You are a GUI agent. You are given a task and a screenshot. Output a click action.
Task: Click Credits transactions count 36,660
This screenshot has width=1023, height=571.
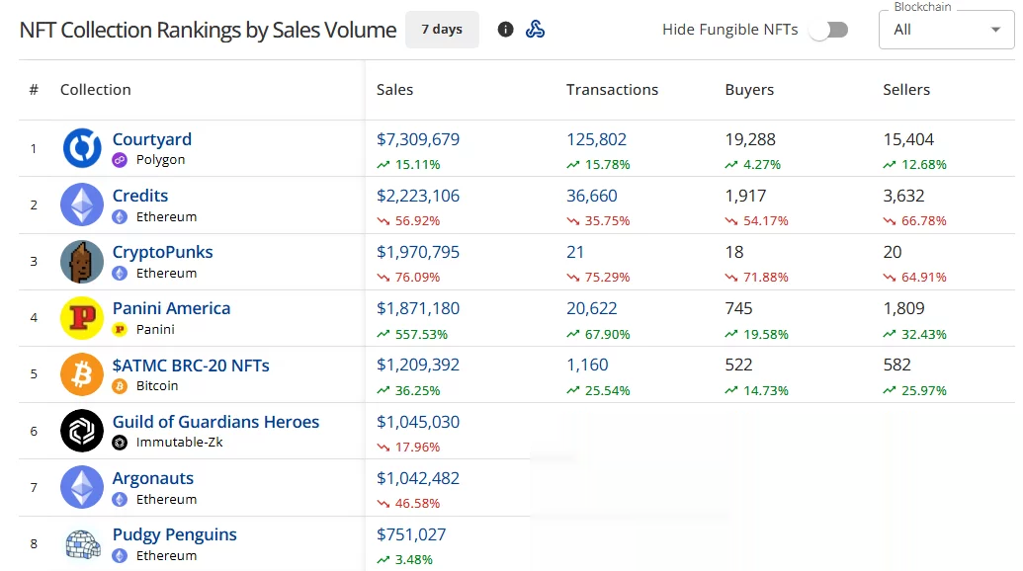pos(592,196)
